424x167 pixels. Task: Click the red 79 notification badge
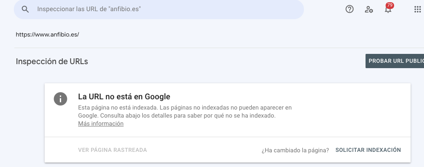pyautogui.click(x=390, y=5)
